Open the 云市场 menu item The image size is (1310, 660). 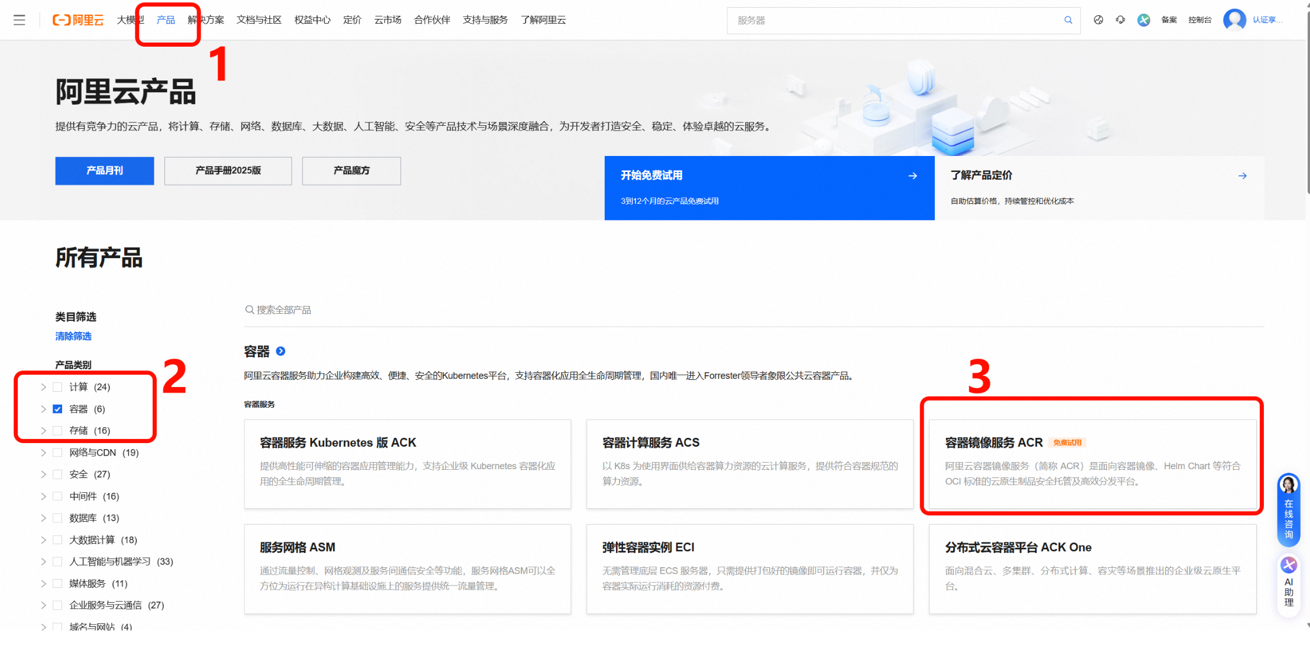coord(388,20)
